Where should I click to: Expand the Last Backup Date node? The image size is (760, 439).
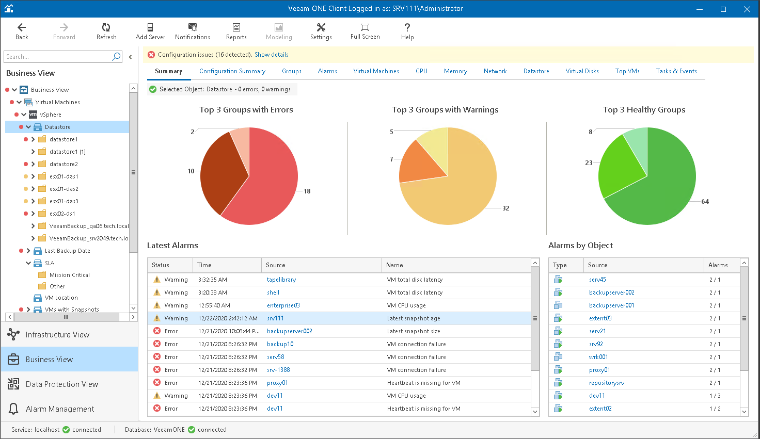[x=28, y=251]
